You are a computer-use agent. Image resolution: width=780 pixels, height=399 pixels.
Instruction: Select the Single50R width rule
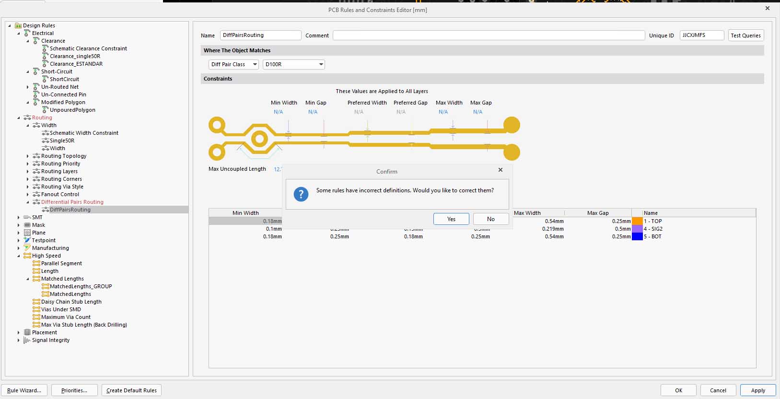point(62,141)
